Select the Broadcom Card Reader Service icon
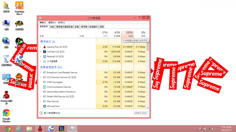Viewport: 236px width, 132px height. click(x=45, y=73)
